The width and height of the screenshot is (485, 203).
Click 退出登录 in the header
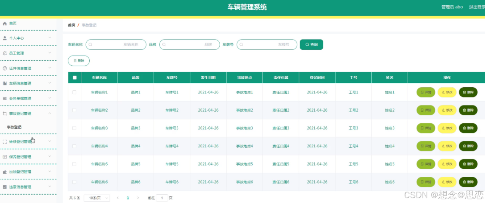click(477, 7)
